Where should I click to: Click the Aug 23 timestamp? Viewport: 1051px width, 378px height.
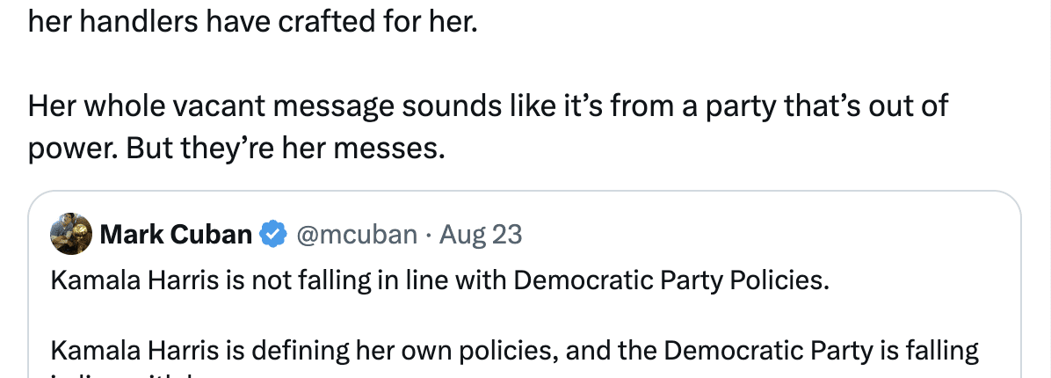click(480, 234)
